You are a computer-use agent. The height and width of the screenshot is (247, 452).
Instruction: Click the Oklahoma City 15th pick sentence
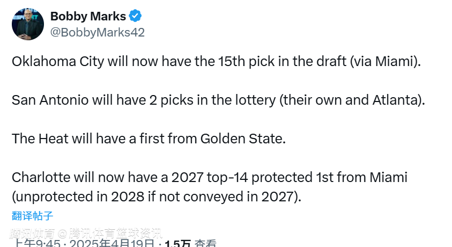click(x=214, y=61)
